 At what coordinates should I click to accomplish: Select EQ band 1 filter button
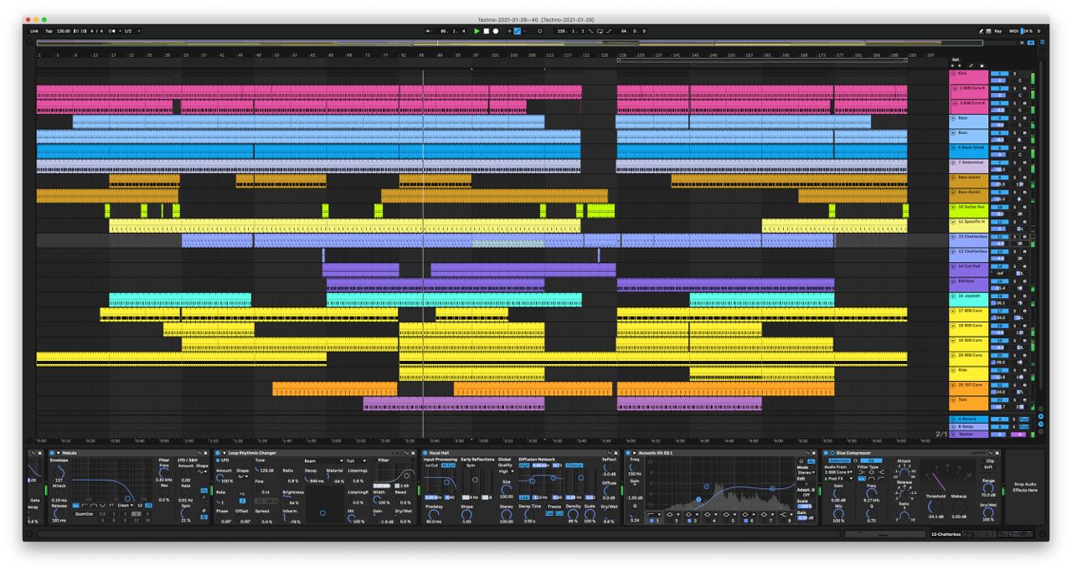[x=656, y=513]
